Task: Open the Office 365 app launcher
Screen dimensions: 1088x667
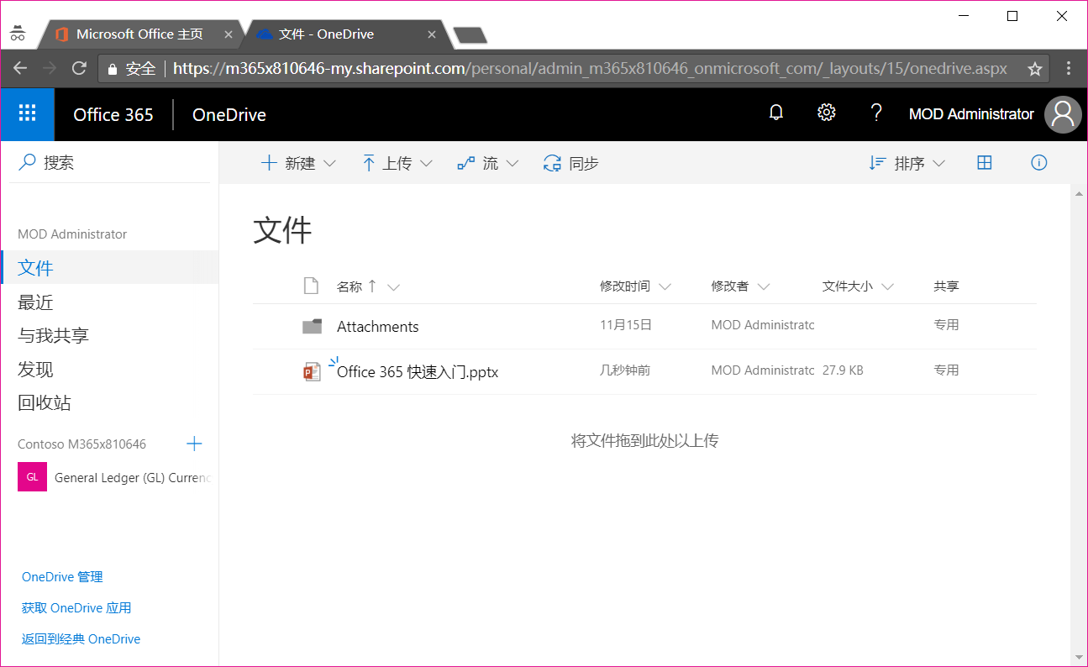Action: pos(27,113)
